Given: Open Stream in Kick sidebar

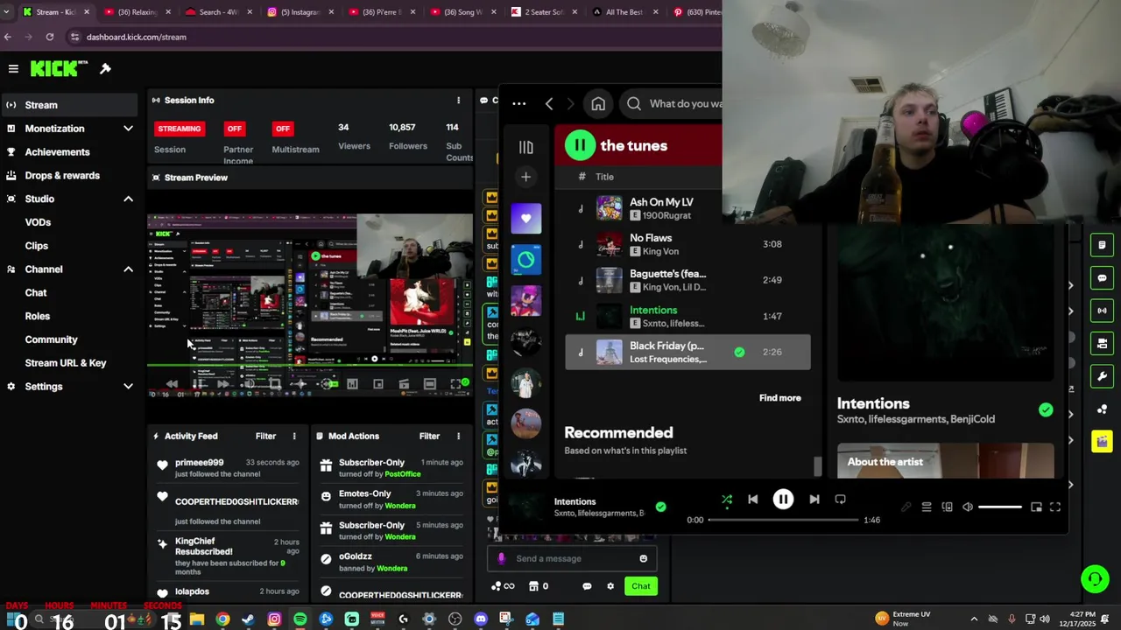Looking at the screenshot, I should click(69, 105).
